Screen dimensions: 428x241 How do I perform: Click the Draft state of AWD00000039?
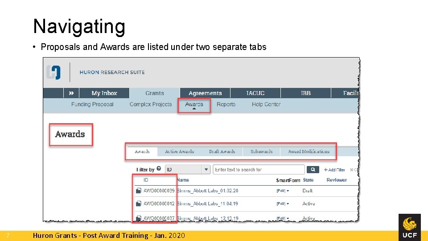[307, 191]
